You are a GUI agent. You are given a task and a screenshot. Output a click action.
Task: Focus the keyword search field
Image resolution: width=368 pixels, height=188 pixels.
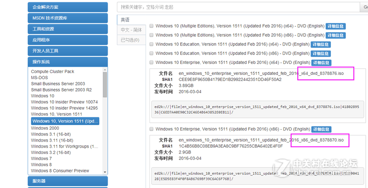(238, 7)
